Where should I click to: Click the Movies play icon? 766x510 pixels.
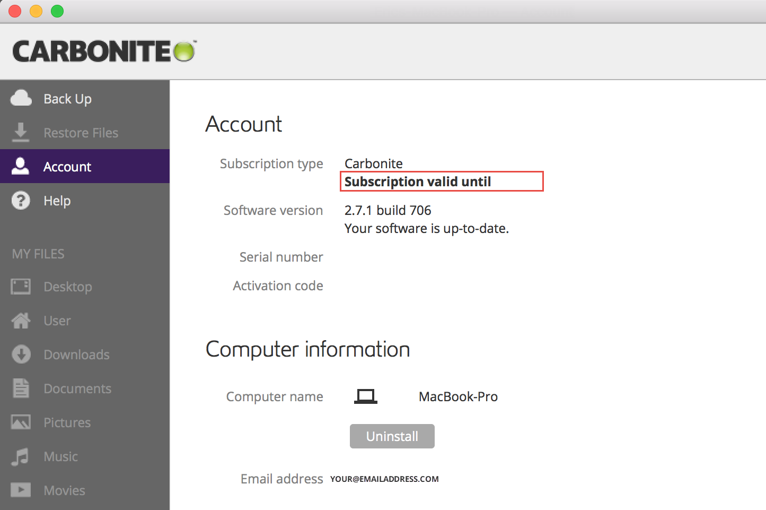click(x=21, y=490)
